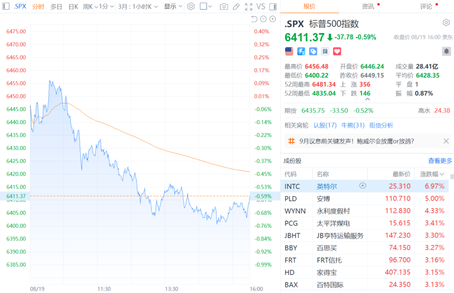The width and height of the screenshot is (454, 293).
Task: Switch to 日K daily candlestick chart
Action: [73, 6]
